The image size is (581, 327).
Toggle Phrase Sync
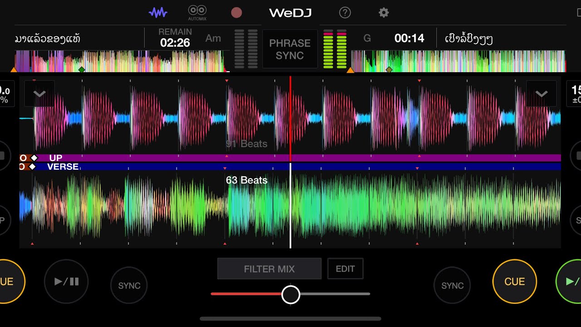pyautogui.click(x=290, y=49)
